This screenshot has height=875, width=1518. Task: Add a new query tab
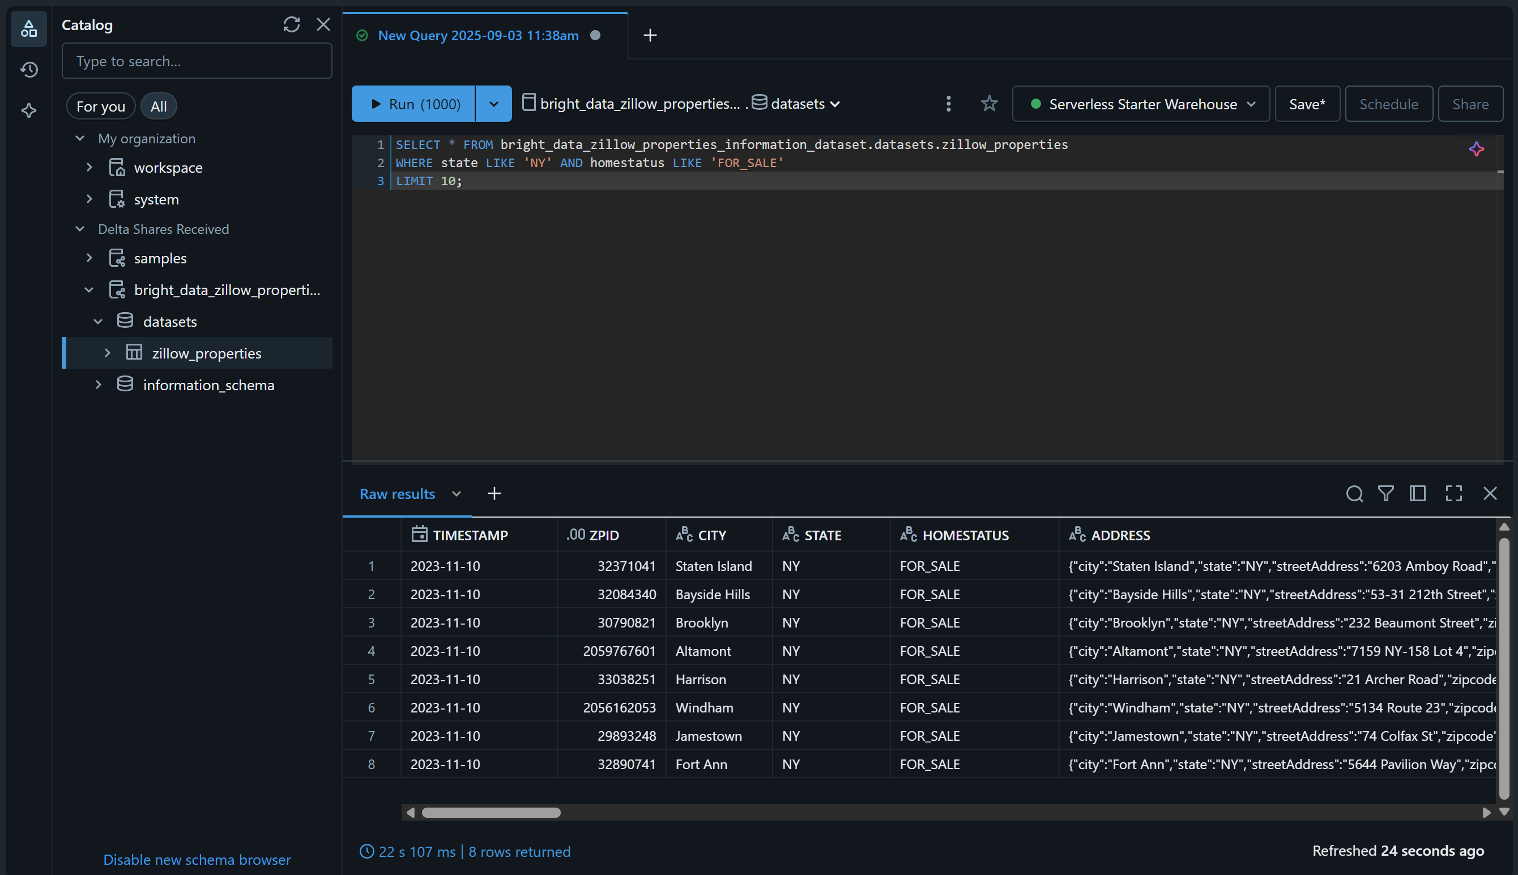pos(650,36)
